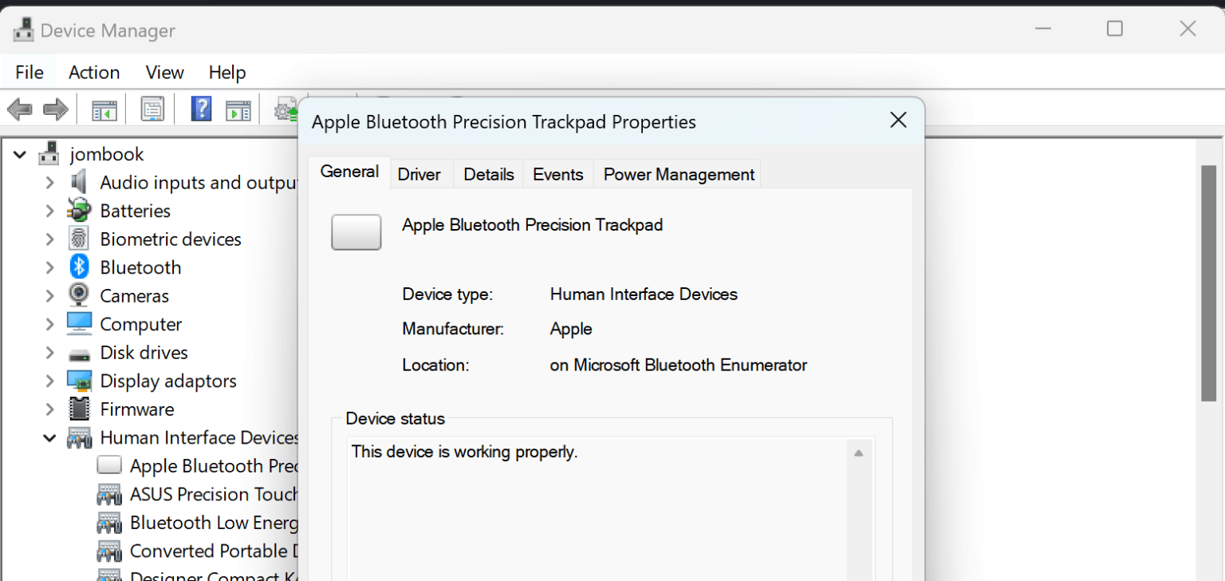Click the ASUS Precision Touchpad device icon

pos(109,493)
